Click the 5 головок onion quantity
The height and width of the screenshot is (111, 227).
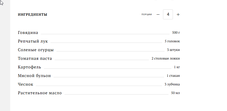pyautogui.click(x=172, y=41)
